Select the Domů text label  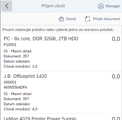[71, 19]
